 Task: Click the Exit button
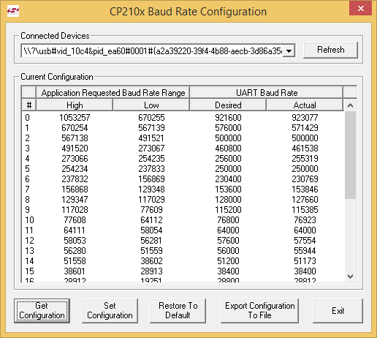click(338, 311)
